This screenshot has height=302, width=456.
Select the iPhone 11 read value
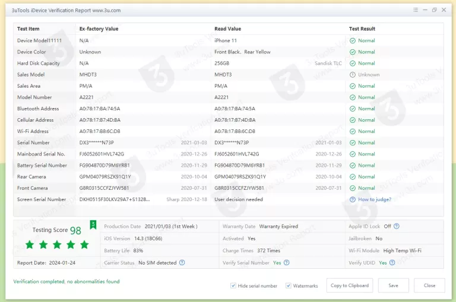[226, 41]
